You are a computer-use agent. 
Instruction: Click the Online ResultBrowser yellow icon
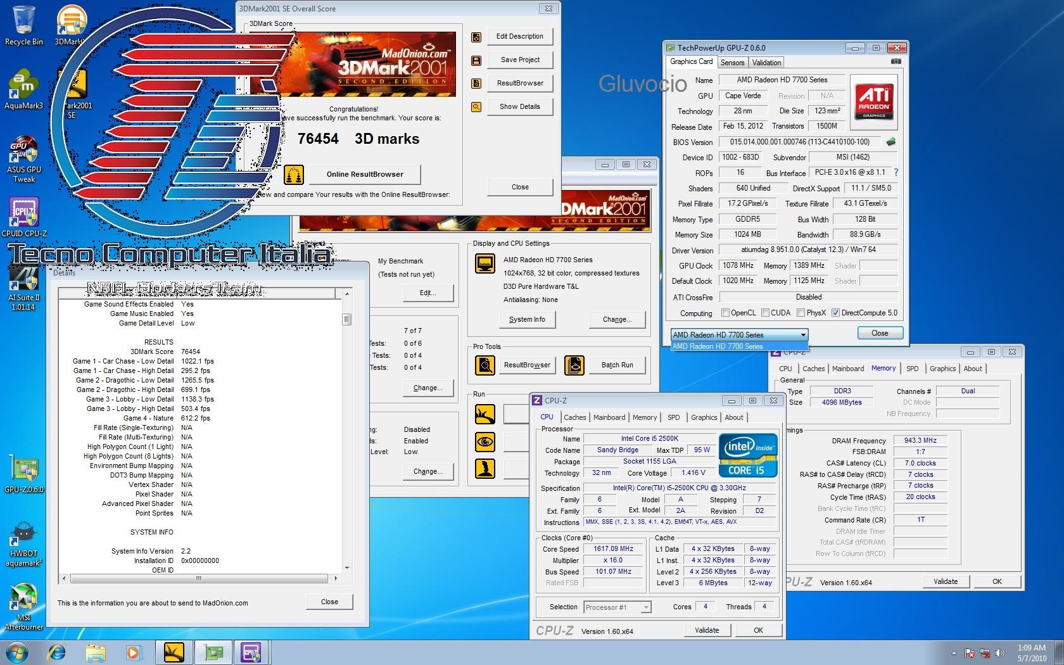293,174
